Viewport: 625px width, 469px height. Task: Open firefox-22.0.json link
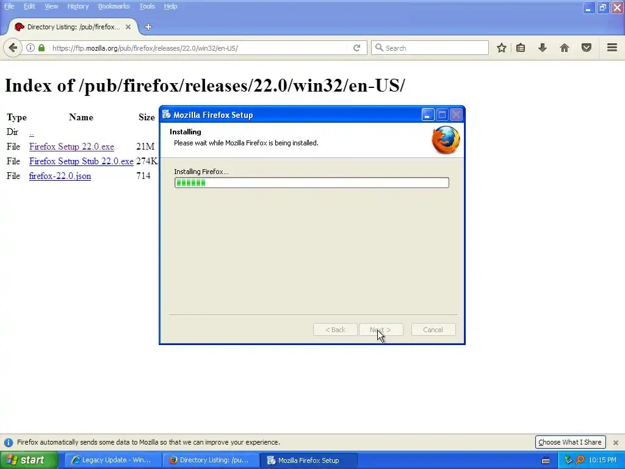[60, 176]
